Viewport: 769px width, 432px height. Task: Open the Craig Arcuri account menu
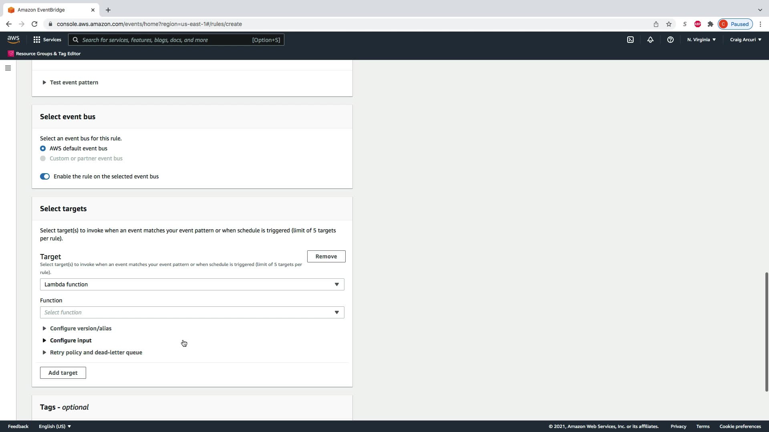[x=745, y=40]
